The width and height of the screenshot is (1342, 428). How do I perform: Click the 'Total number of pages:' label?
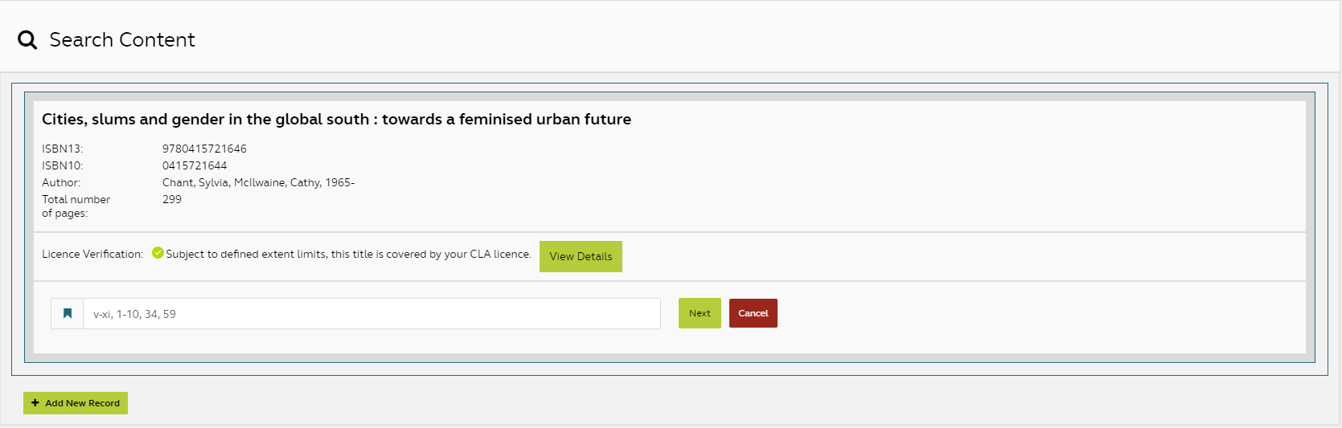(x=76, y=206)
